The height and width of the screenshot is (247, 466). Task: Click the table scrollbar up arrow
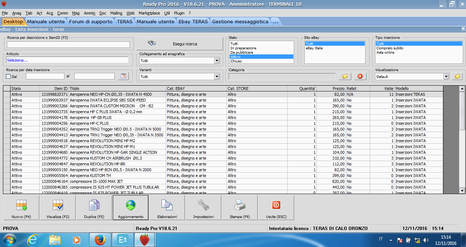click(462, 88)
